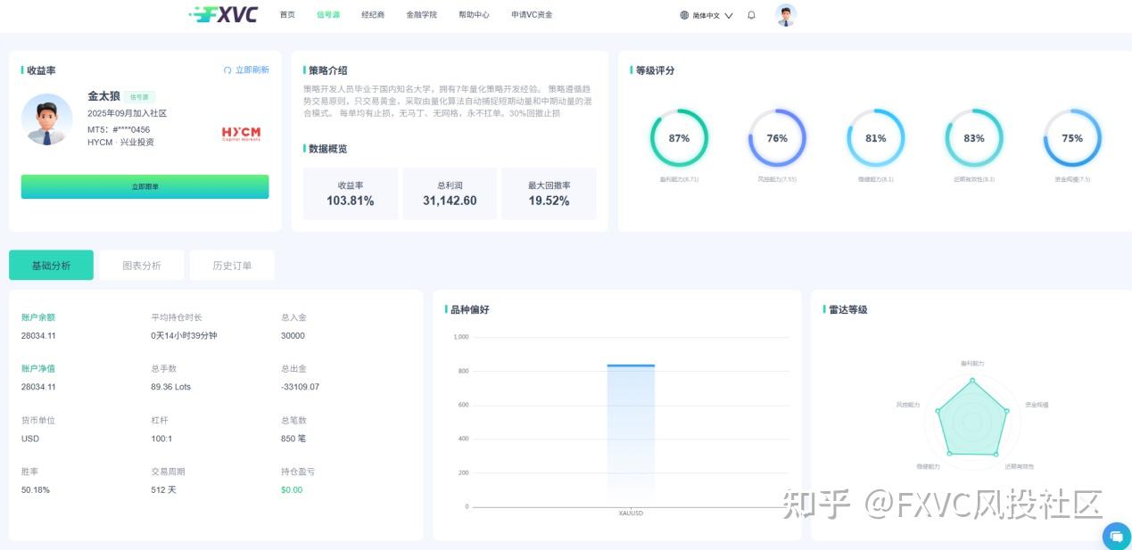The height and width of the screenshot is (550, 1132).
Task: Click the 512 天 trading period value
Action: [163, 490]
